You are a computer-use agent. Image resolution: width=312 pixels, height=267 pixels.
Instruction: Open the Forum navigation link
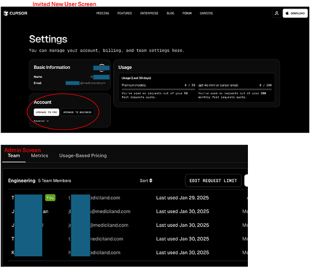pyautogui.click(x=187, y=13)
